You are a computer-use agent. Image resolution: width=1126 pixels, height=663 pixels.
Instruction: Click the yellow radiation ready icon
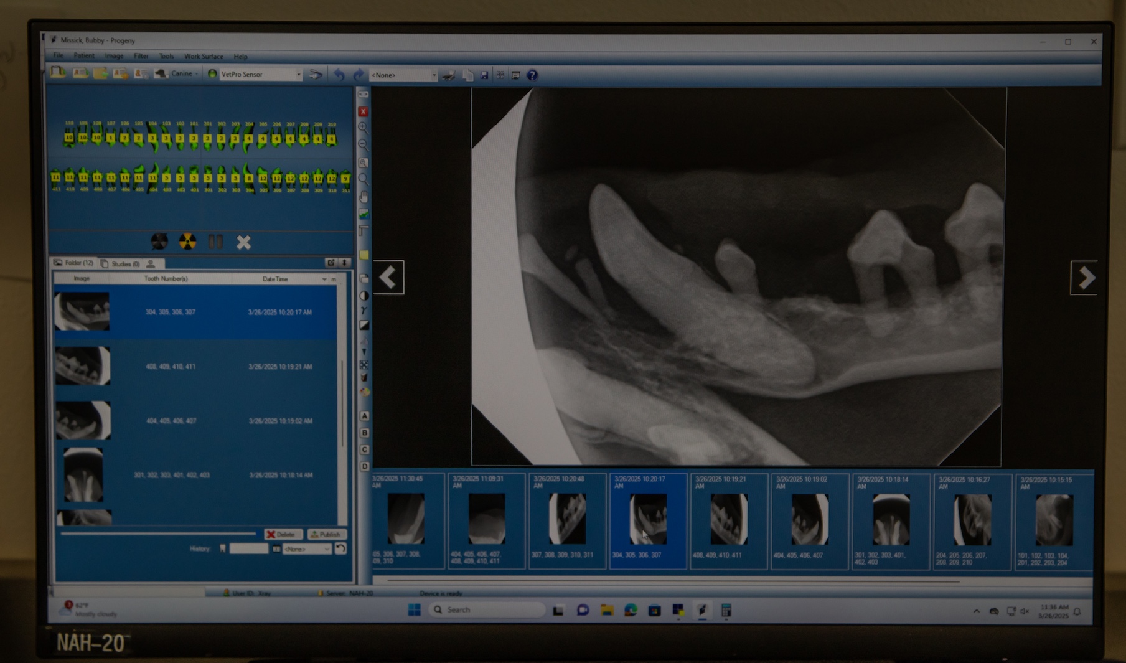[x=187, y=242]
